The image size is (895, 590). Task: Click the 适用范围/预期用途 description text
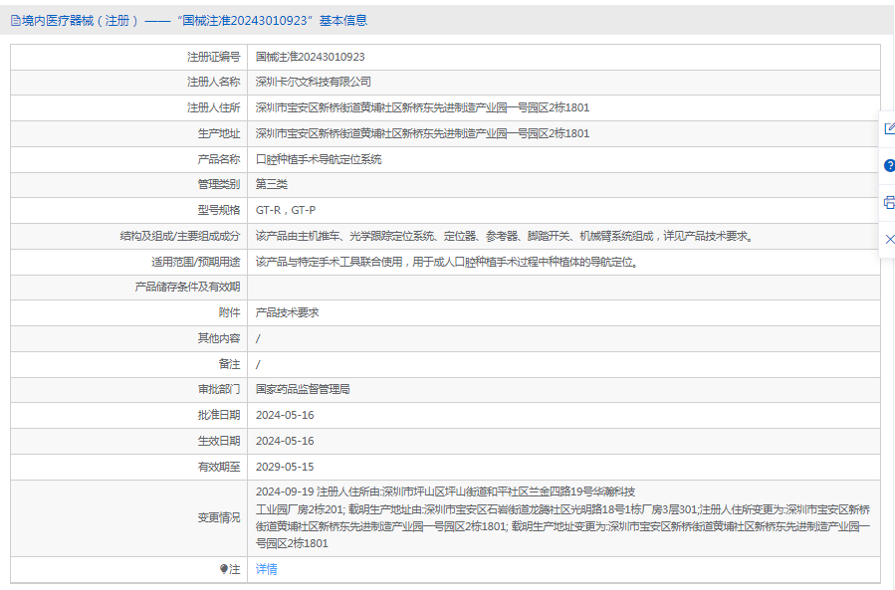(448, 262)
